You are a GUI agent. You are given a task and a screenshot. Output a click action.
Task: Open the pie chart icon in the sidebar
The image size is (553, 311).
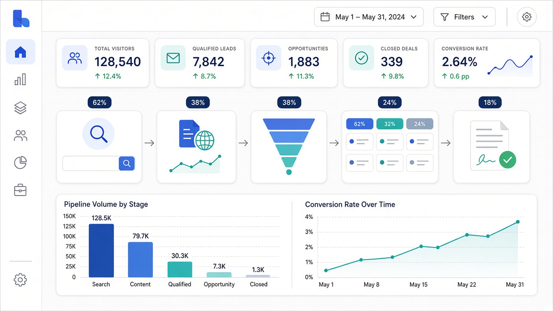click(x=20, y=162)
